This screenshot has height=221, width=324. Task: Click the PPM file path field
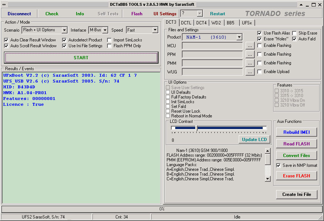coord(212,55)
